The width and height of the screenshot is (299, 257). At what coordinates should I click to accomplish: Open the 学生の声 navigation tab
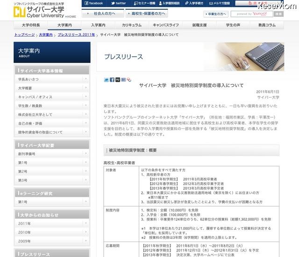click(x=233, y=25)
